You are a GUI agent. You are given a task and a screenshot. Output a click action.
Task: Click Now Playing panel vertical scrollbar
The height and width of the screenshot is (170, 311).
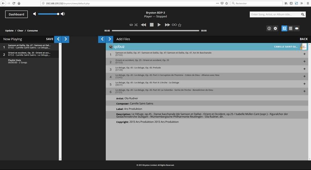point(60,102)
